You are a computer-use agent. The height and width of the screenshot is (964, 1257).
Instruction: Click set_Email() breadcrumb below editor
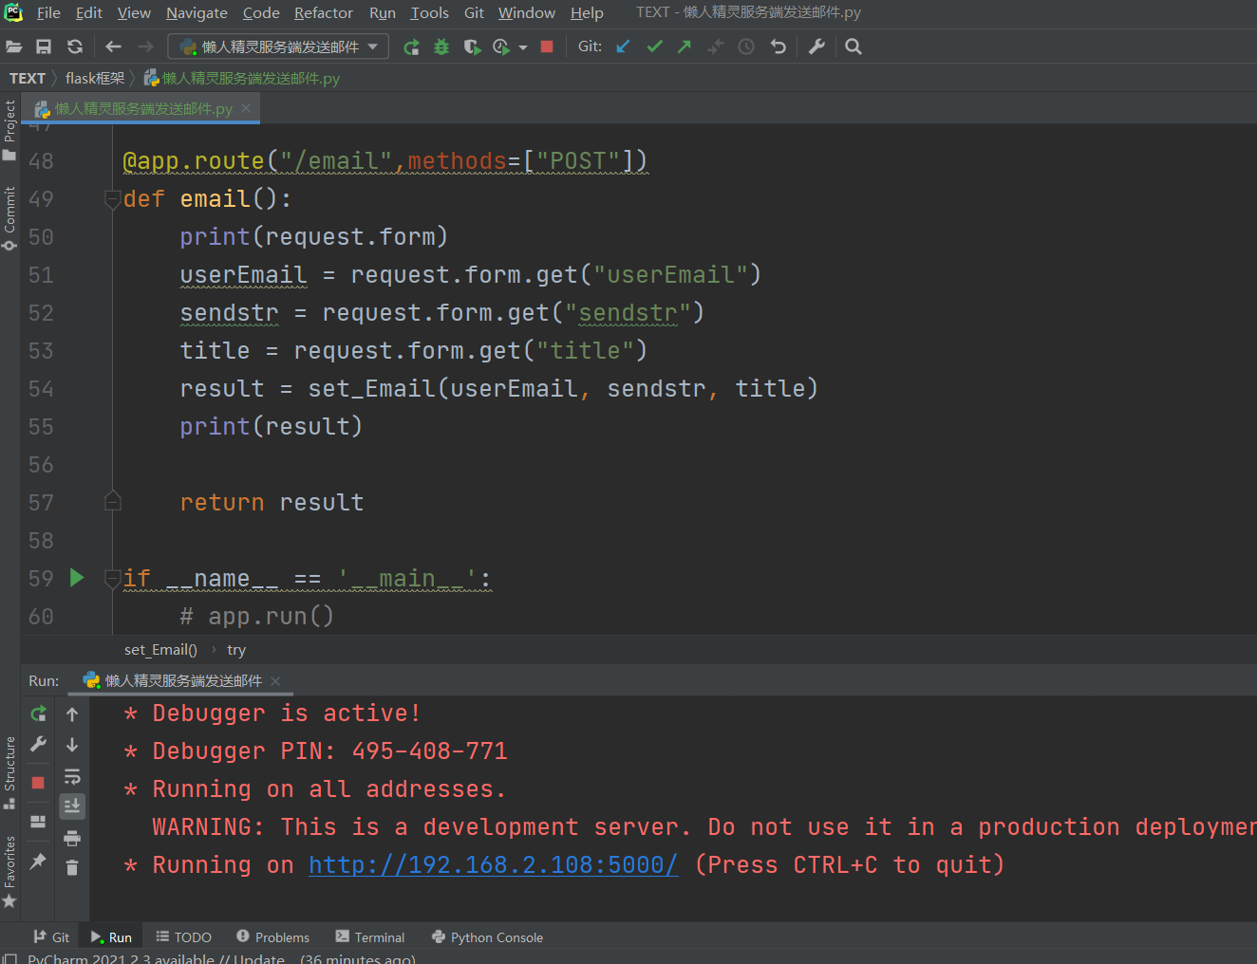coord(160,650)
